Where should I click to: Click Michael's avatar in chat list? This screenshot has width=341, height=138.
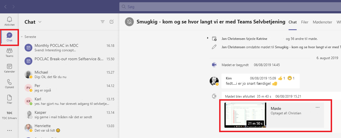pyautogui.click(x=29, y=74)
